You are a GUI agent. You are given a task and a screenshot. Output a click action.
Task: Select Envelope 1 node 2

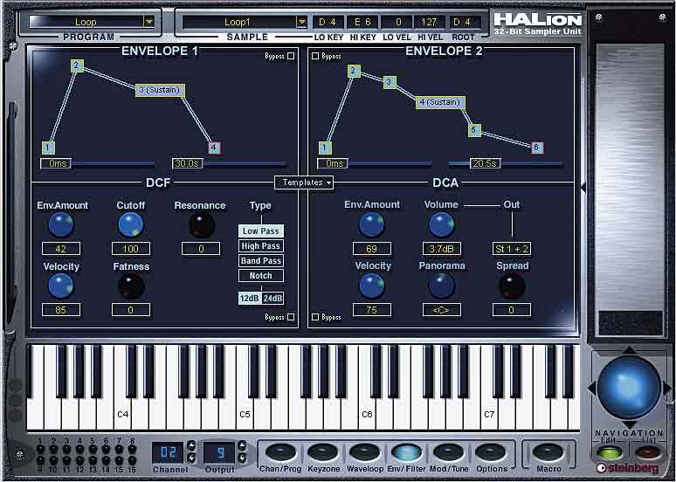[77, 65]
